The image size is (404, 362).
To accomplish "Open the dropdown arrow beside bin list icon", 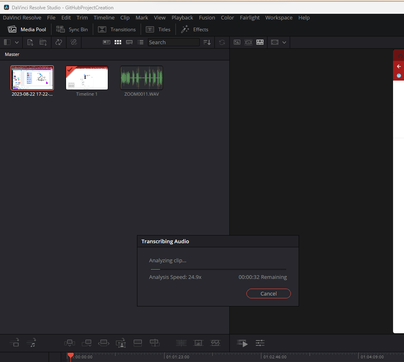I will [17, 42].
